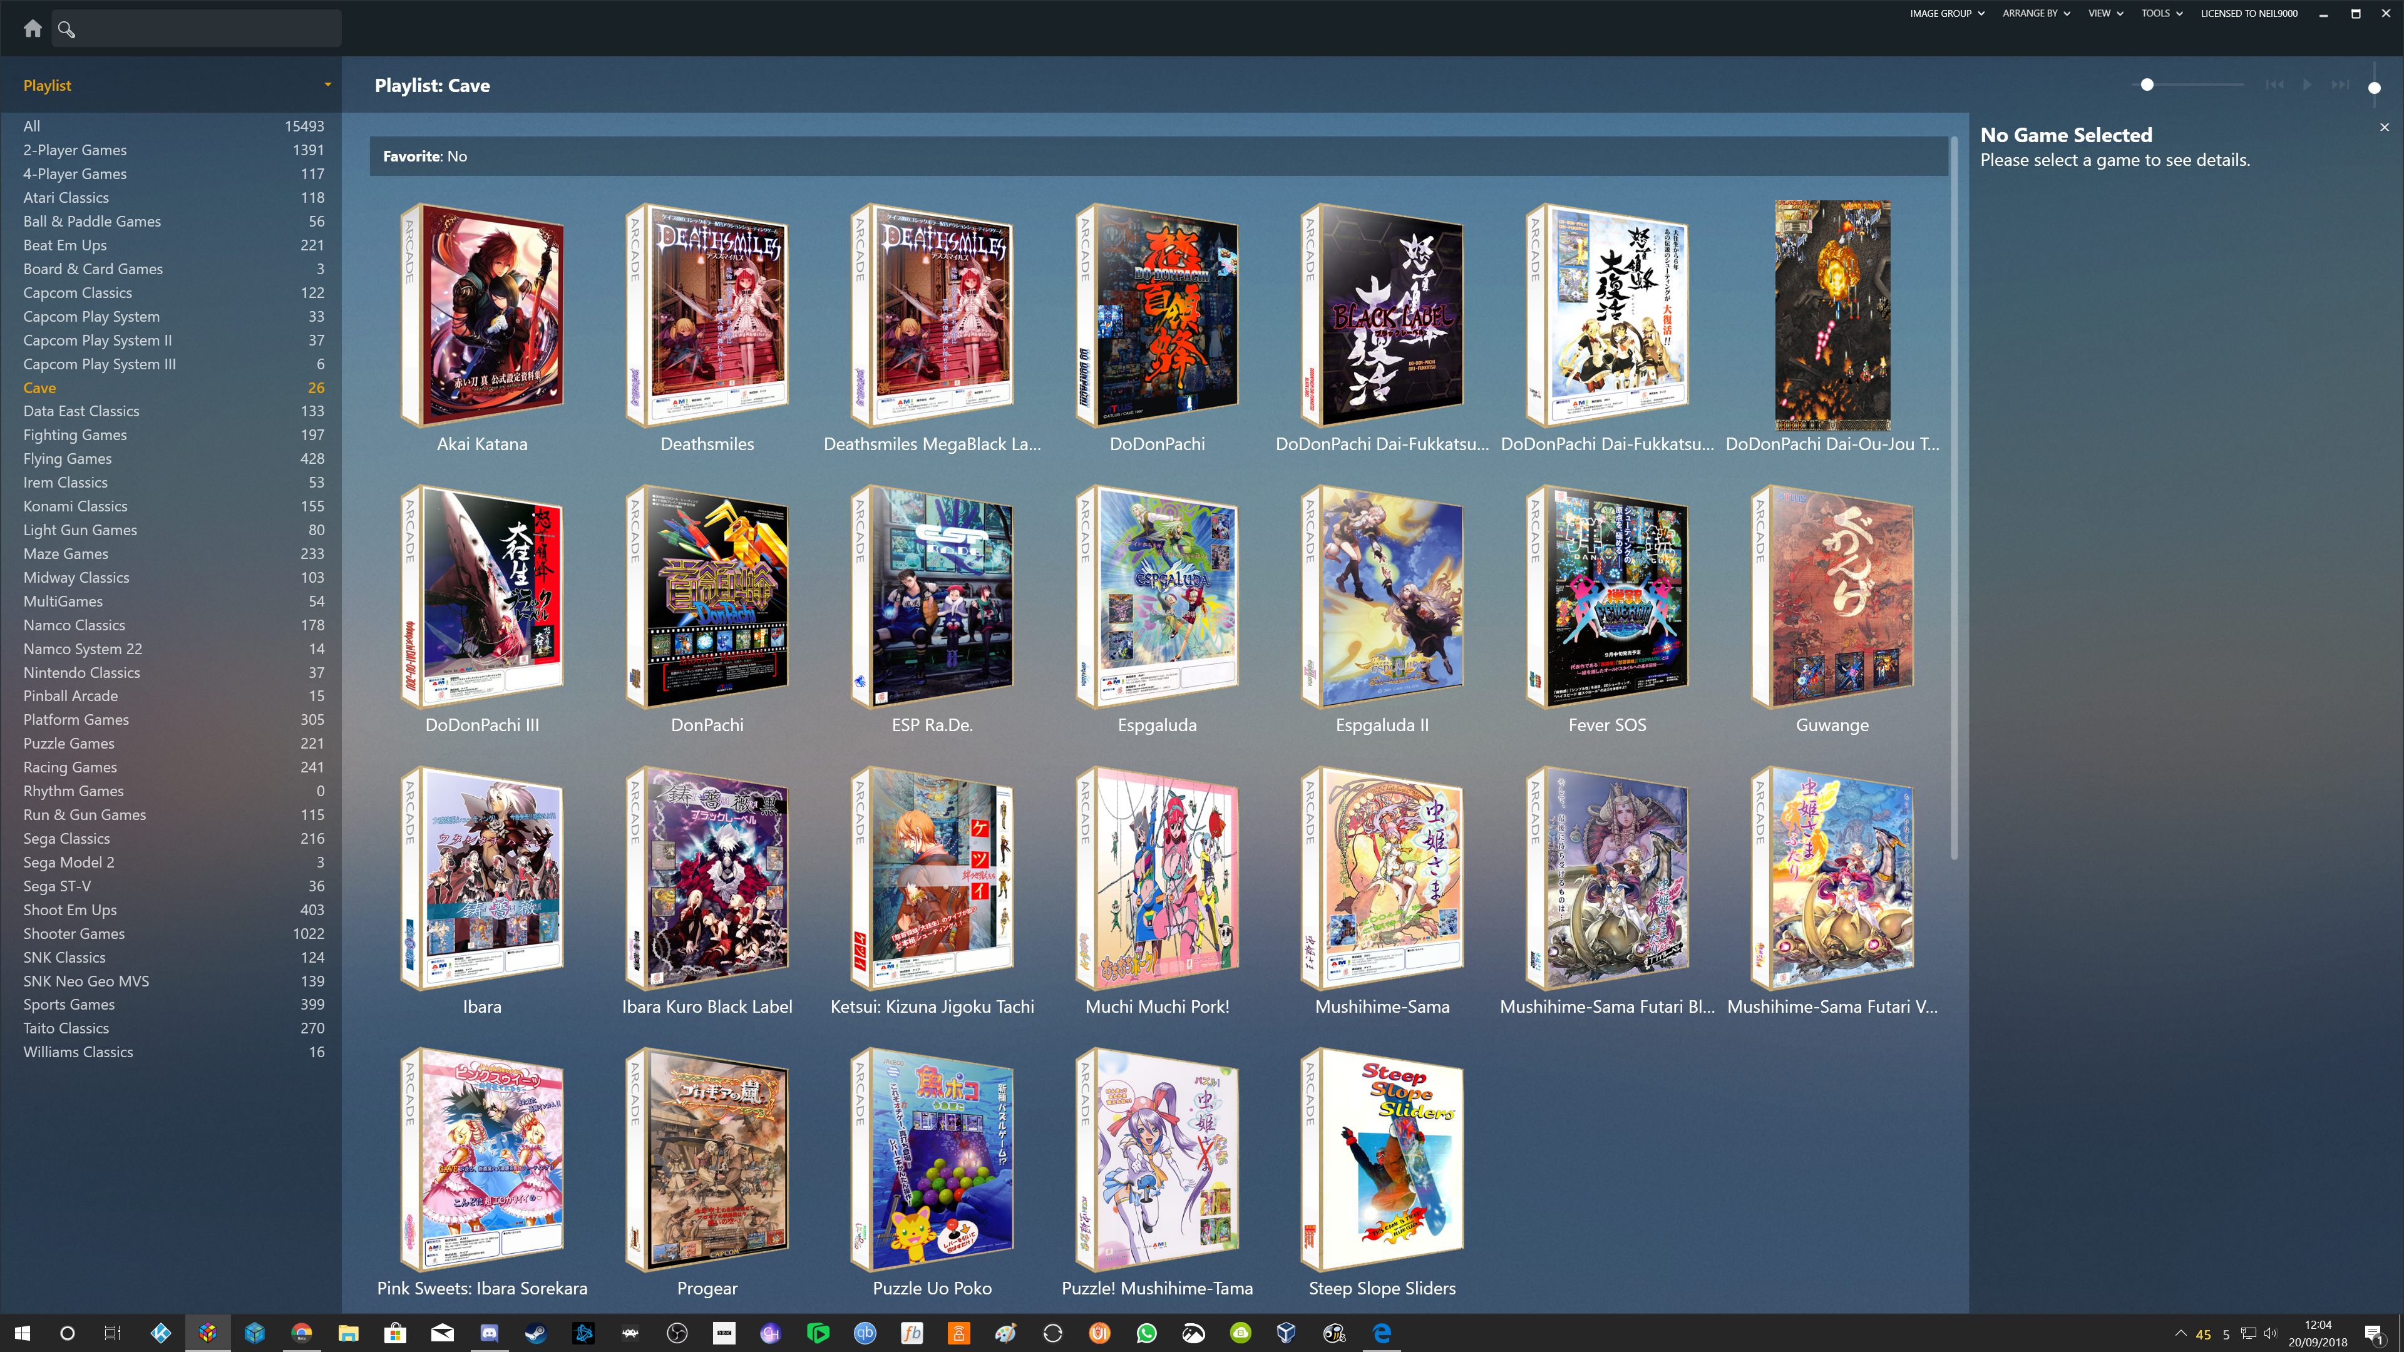Click the Favorite: No filter header
Viewport: 2404px width, 1352px height.
(1158, 156)
